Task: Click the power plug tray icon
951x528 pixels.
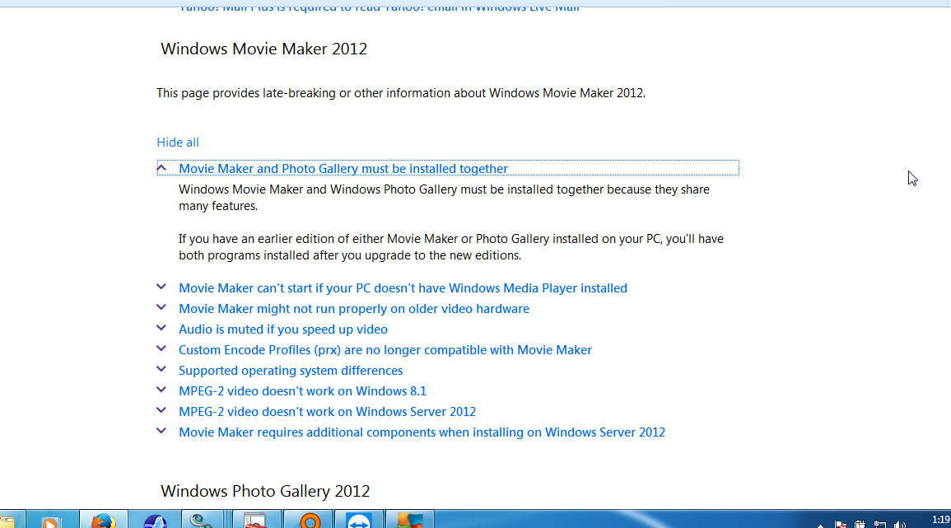Action: point(860,525)
